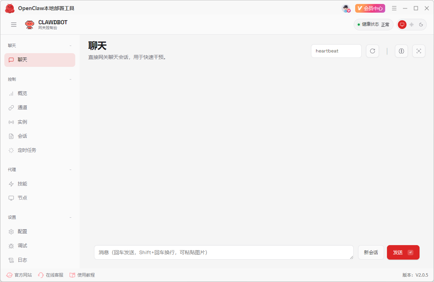Open the 日志 logs view
Screen dimensions: 434x282
click(22, 260)
